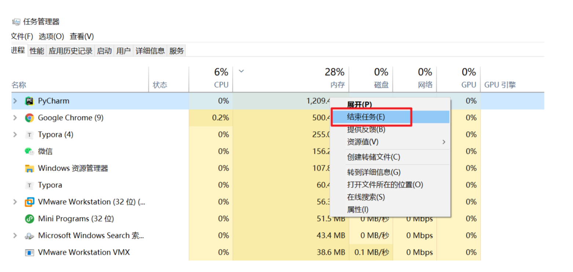Viewport: 573px width, 272px height.
Task: Switch to the 用户 tab
Action: (124, 51)
